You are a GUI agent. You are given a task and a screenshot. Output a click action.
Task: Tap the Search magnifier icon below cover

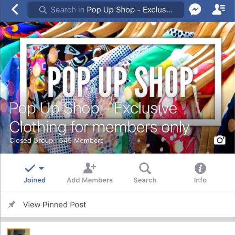click(145, 168)
